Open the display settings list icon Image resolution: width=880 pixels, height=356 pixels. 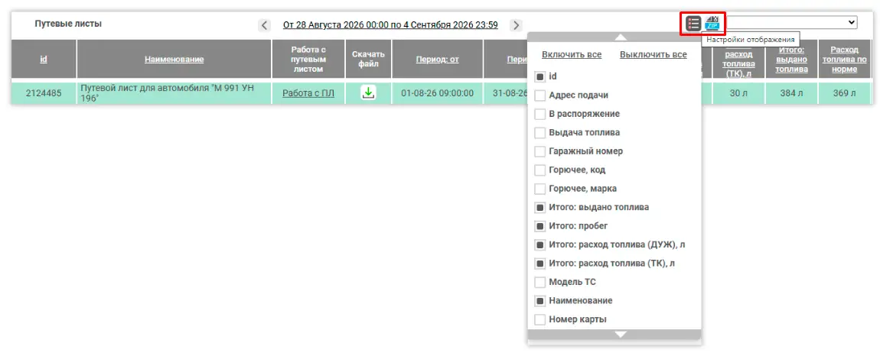pyautogui.click(x=693, y=24)
